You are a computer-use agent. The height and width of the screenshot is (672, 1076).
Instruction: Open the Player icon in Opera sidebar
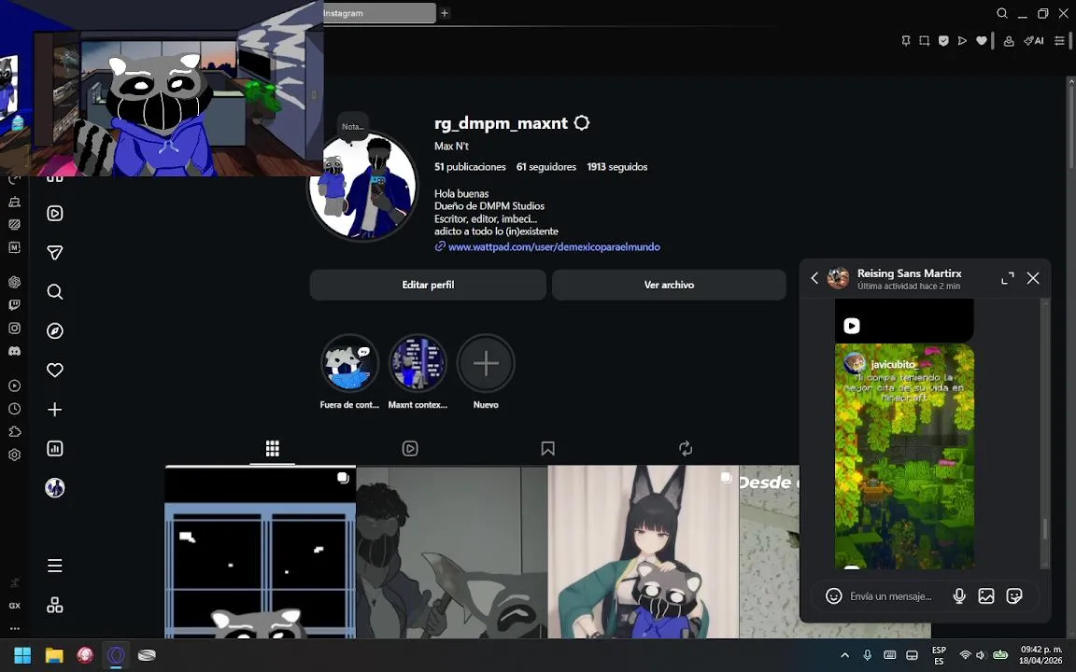point(14,385)
